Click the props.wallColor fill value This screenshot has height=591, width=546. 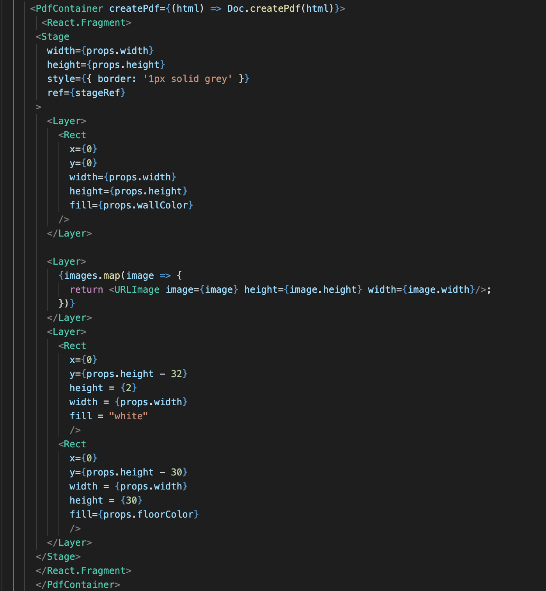[x=145, y=205]
